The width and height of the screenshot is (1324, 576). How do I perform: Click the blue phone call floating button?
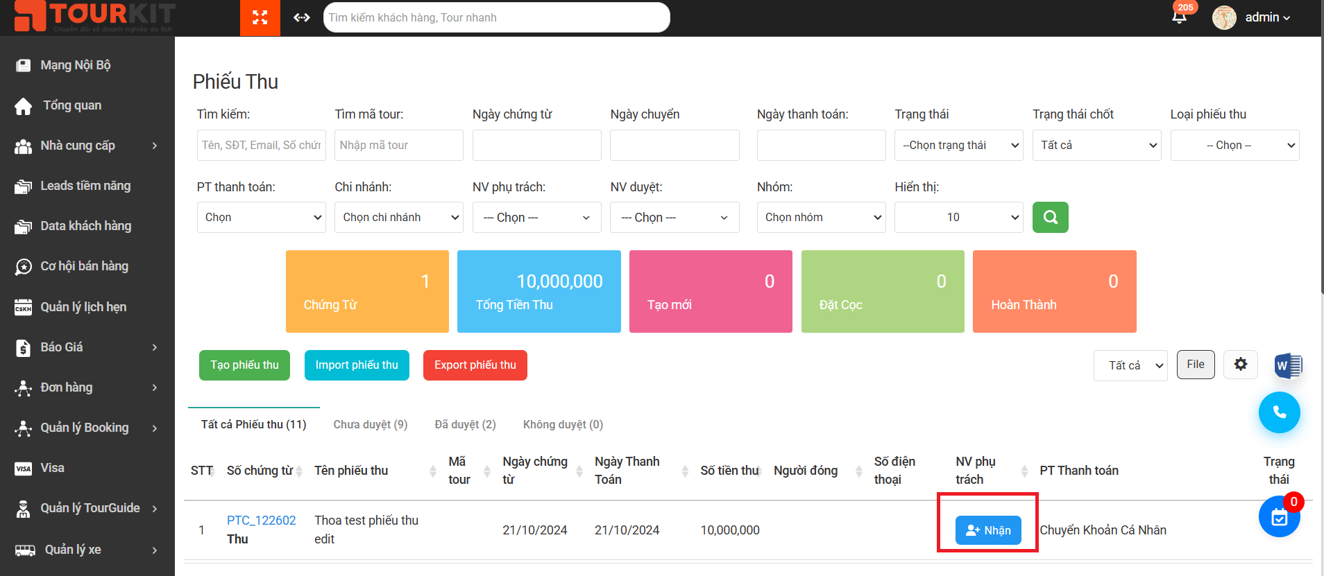tap(1280, 412)
